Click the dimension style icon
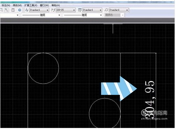 [x=53, y=10]
